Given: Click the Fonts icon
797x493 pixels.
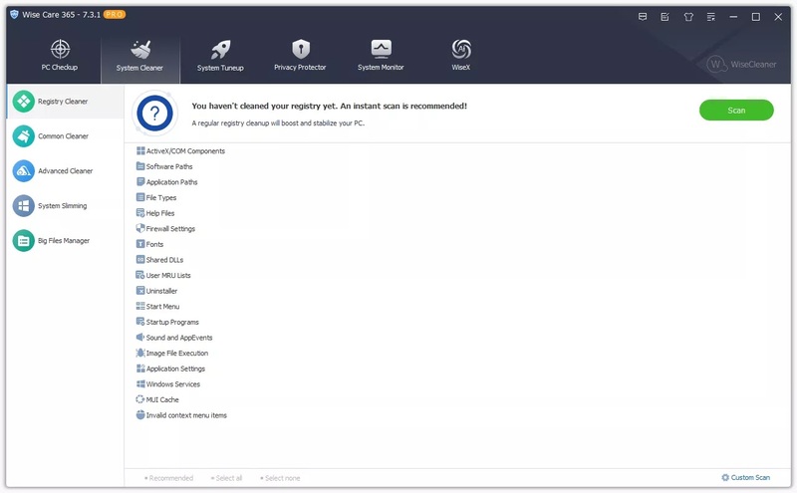Looking at the screenshot, I should (140, 244).
